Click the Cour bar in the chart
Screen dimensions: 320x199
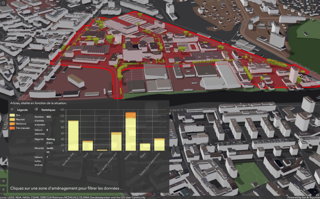[x=88, y=146]
